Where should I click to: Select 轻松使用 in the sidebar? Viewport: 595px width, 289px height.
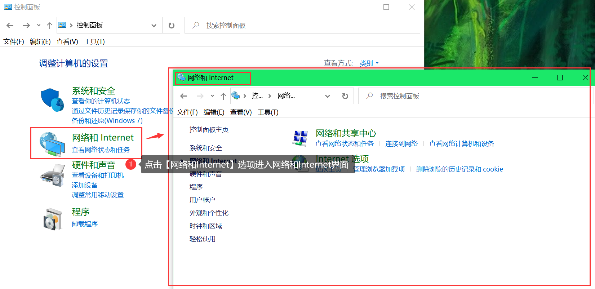203,239
